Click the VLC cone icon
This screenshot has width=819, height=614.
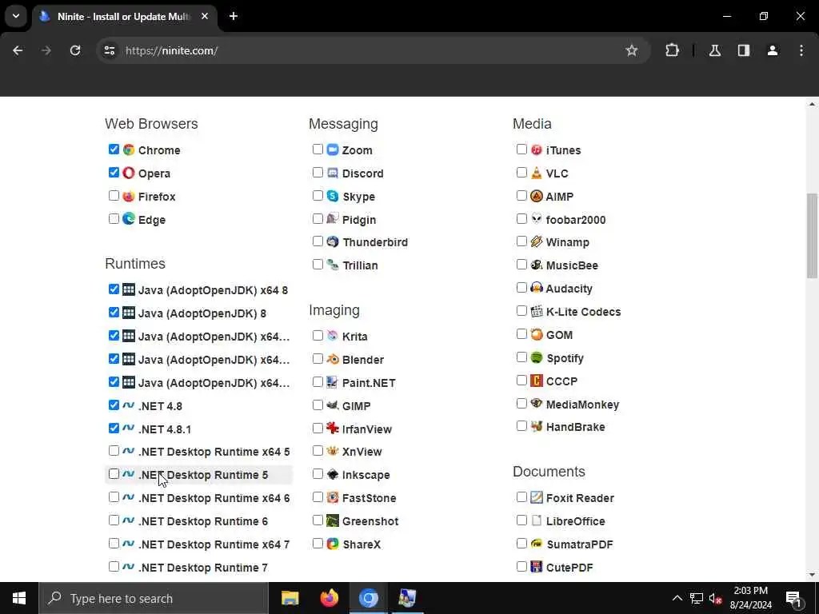(x=537, y=173)
